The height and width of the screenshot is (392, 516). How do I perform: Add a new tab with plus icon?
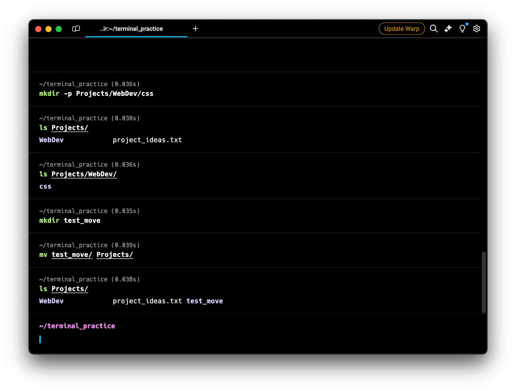coord(195,29)
